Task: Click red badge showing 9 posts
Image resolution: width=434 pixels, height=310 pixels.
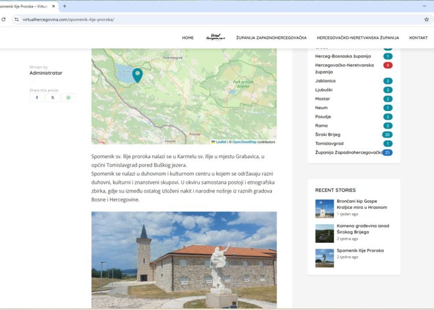Action: coord(388,65)
